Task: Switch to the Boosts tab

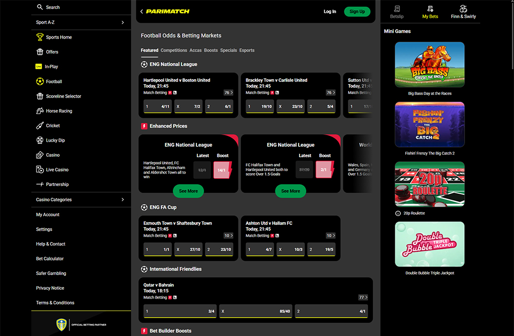Action: click(211, 50)
